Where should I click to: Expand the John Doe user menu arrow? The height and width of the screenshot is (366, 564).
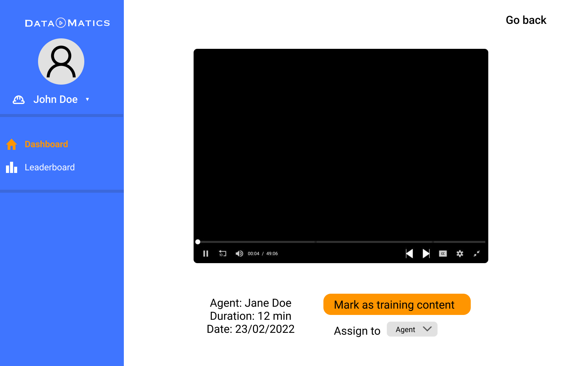coord(87,100)
